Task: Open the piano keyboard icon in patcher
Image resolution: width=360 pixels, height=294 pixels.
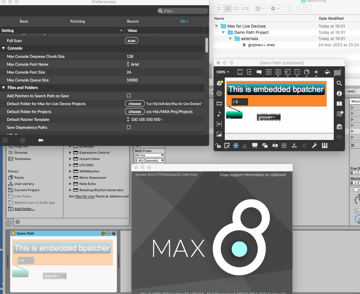Action: pyautogui.click(x=325, y=146)
